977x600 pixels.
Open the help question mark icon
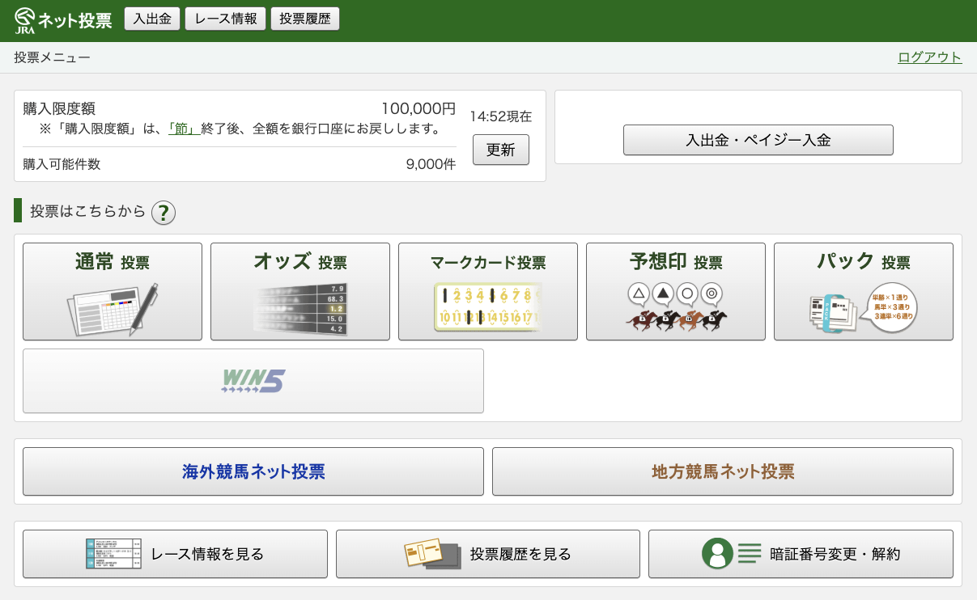coord(163,213)
